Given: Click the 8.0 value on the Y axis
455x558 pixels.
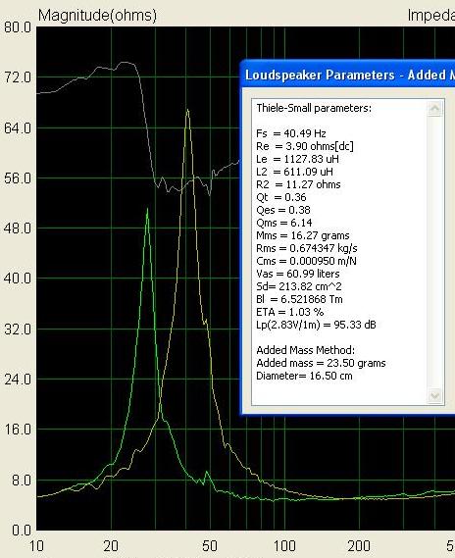Looking at the screenshot, I should click(22, 481).
